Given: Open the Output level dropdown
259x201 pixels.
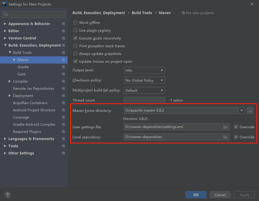Looking at the screenshot, I should coord(144,70).
